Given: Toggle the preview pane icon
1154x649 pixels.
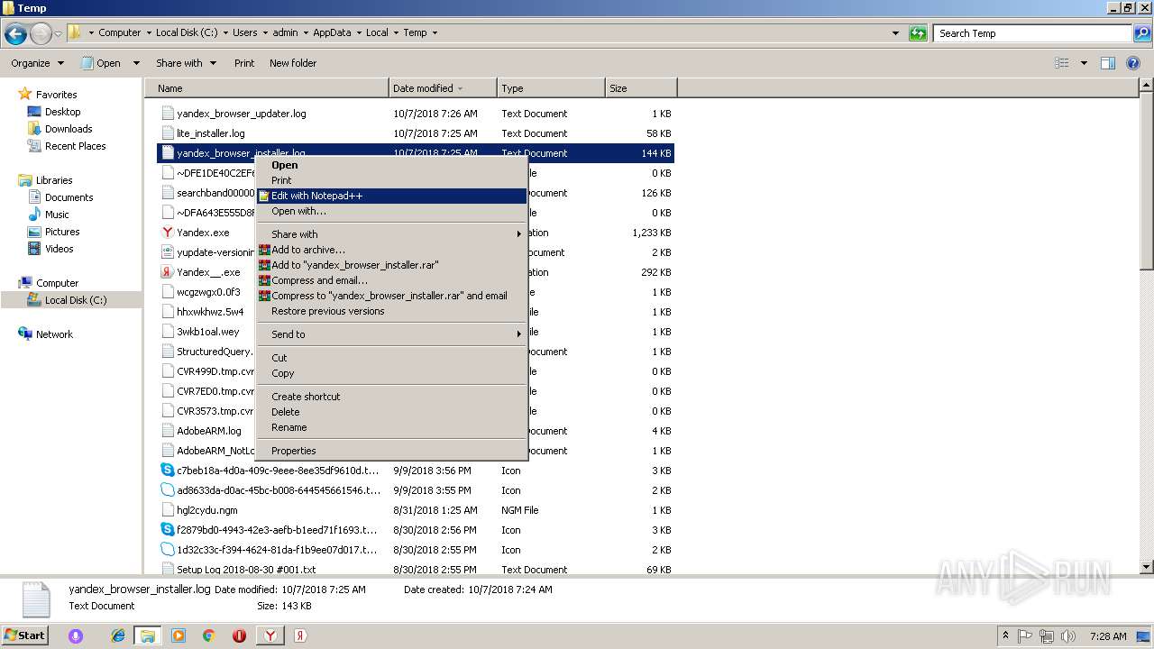Looking at the screenshot, I should (1108, 63).
